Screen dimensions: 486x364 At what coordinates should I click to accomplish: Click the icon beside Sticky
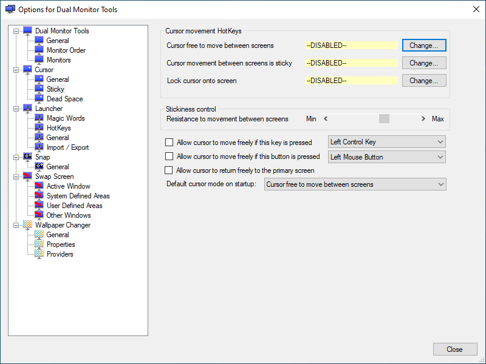(x=39, y=89)
